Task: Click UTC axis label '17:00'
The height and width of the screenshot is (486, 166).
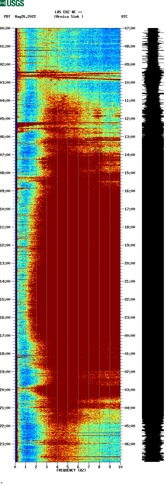Action: pos(130,209)
